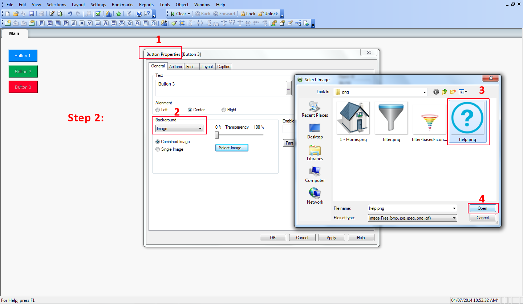Expand the Look in folder dropdown

[x=425, y=92]
